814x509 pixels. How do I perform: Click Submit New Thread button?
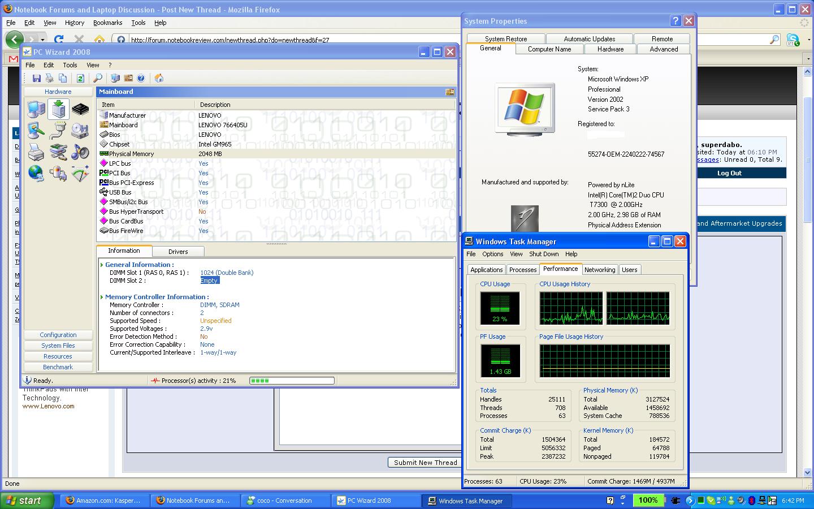pos(425,462)
